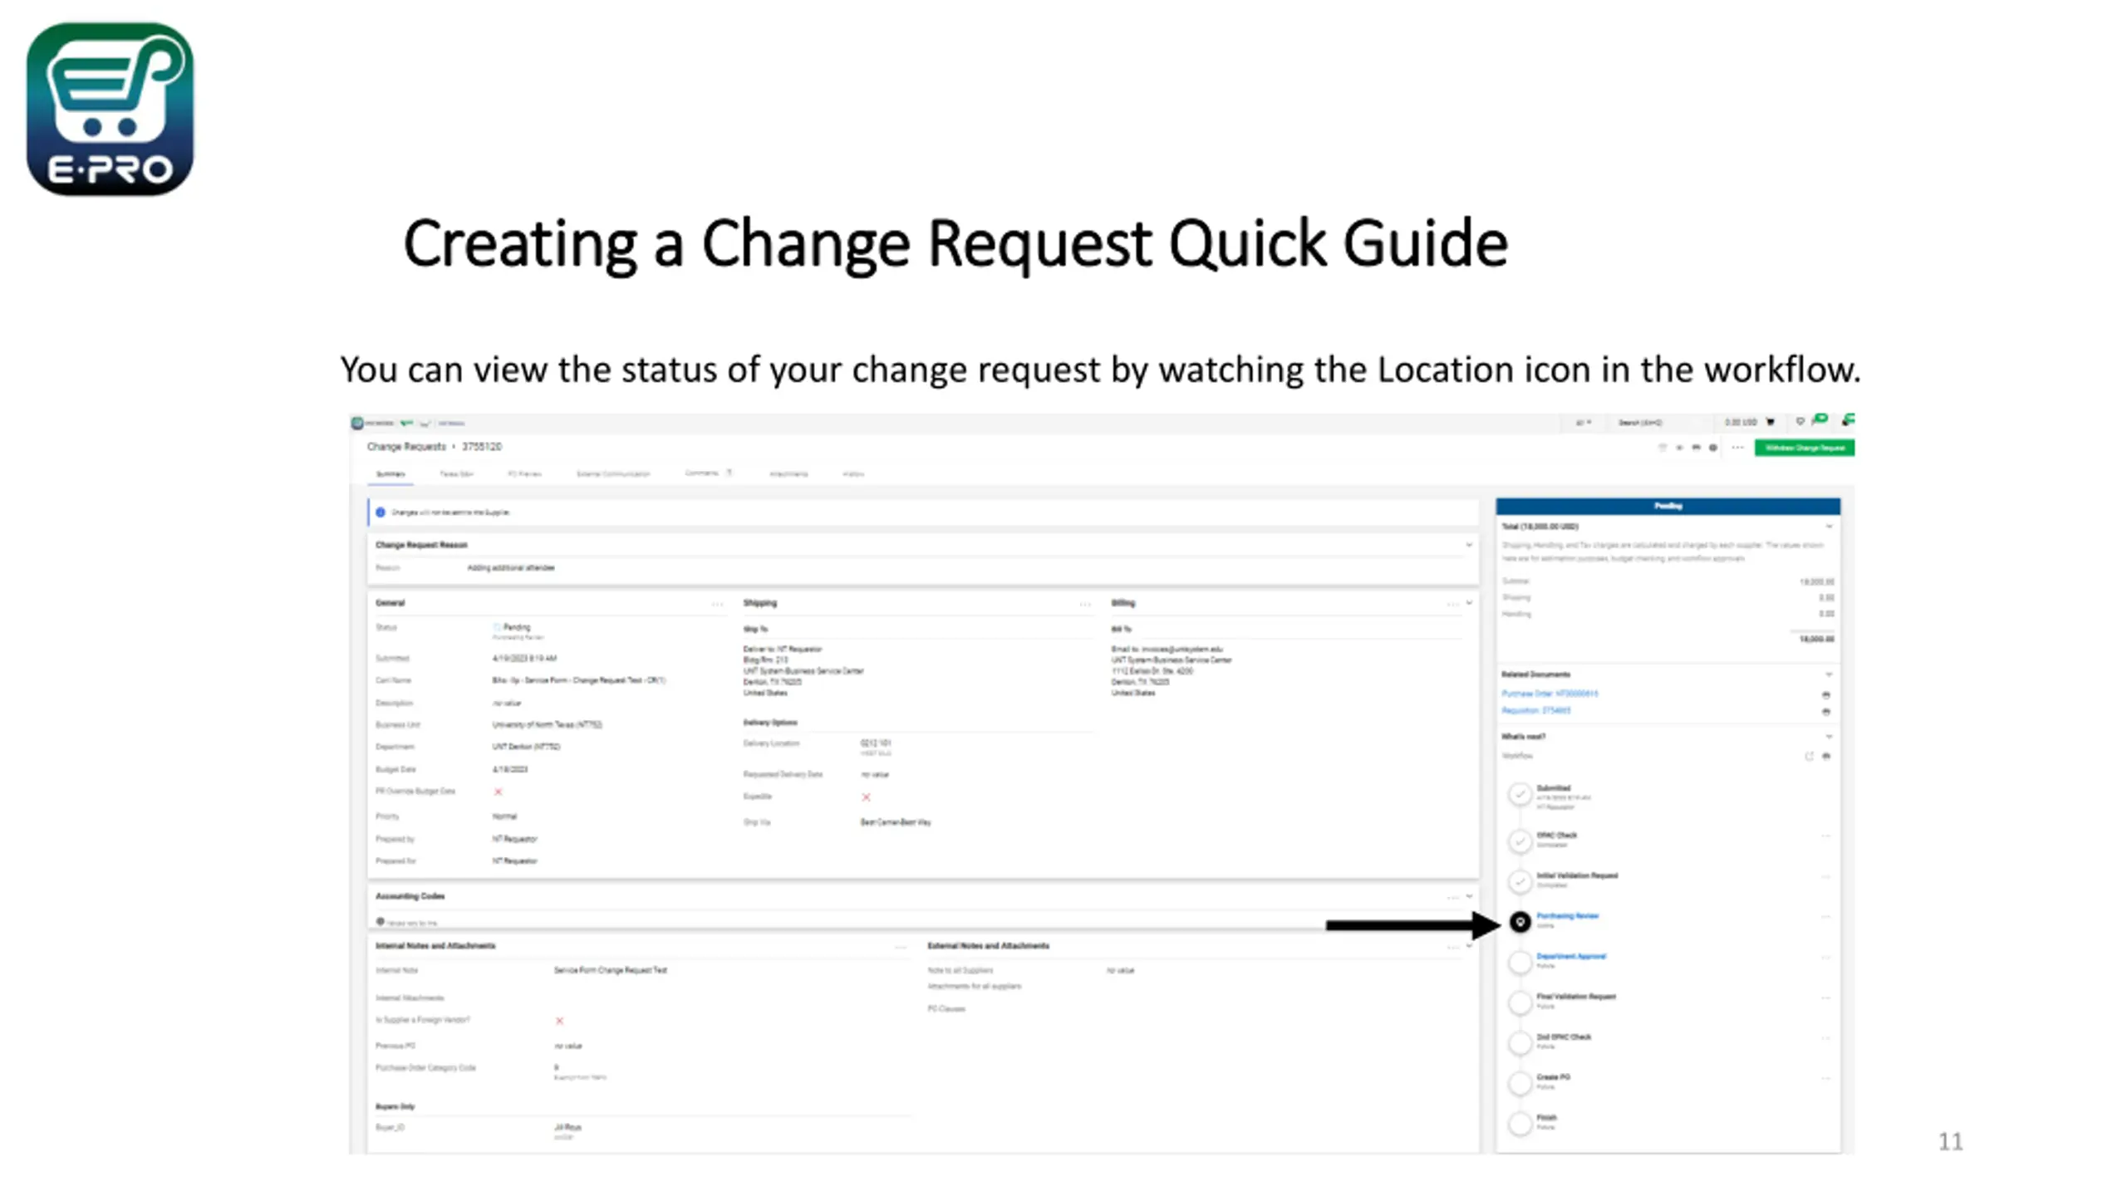Viewport: 2127px width, 1196px height.
Task: Open the General section three-dots menu
Action: (717, 605)
